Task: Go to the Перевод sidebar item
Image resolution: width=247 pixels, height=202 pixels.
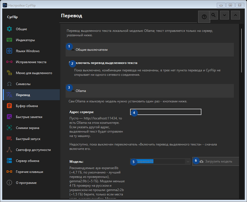Action: point(31,95)
